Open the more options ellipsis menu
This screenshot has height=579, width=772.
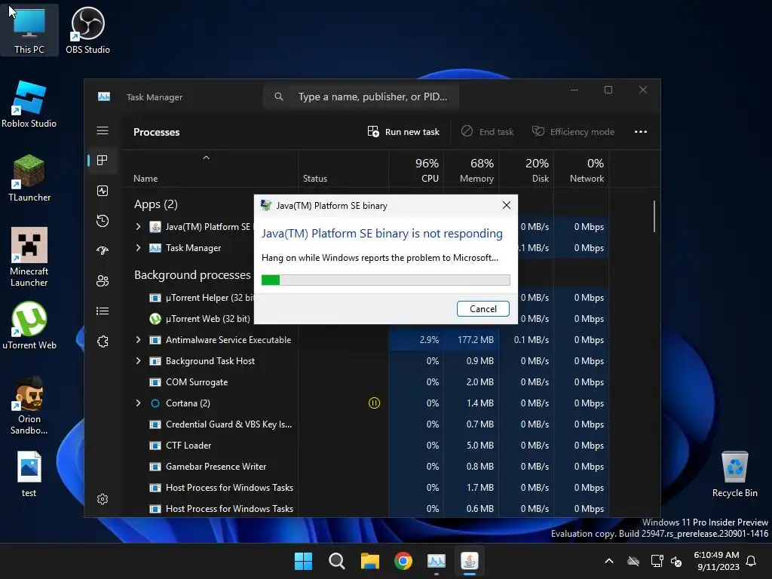pyautogui.click(x=641, y=131)
